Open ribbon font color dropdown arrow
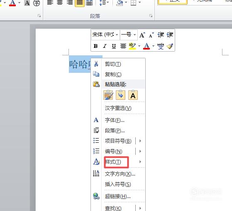 coord(19,2)
